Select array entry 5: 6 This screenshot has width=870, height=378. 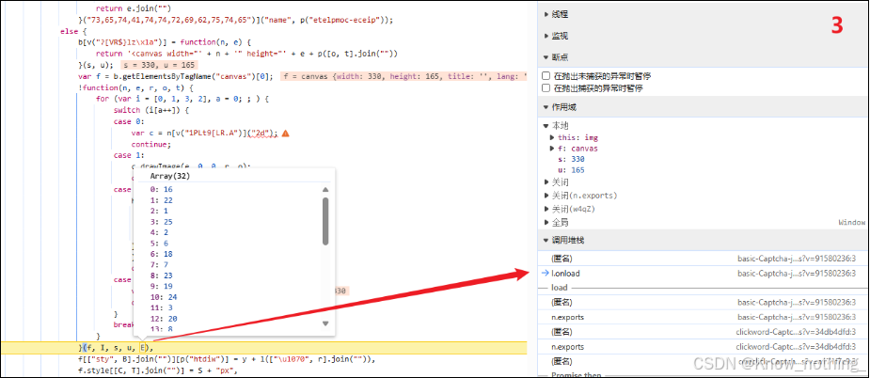click(x=159, y=244)
